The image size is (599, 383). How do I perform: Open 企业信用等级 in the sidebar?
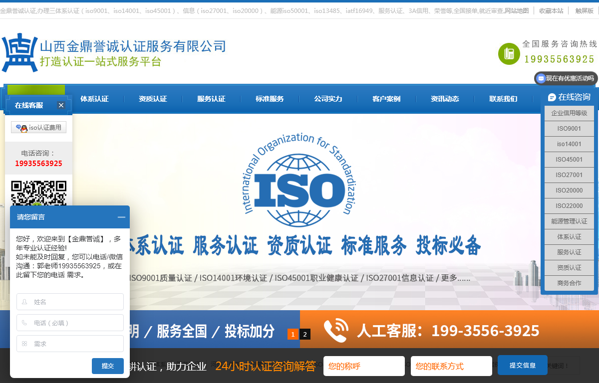569,113
